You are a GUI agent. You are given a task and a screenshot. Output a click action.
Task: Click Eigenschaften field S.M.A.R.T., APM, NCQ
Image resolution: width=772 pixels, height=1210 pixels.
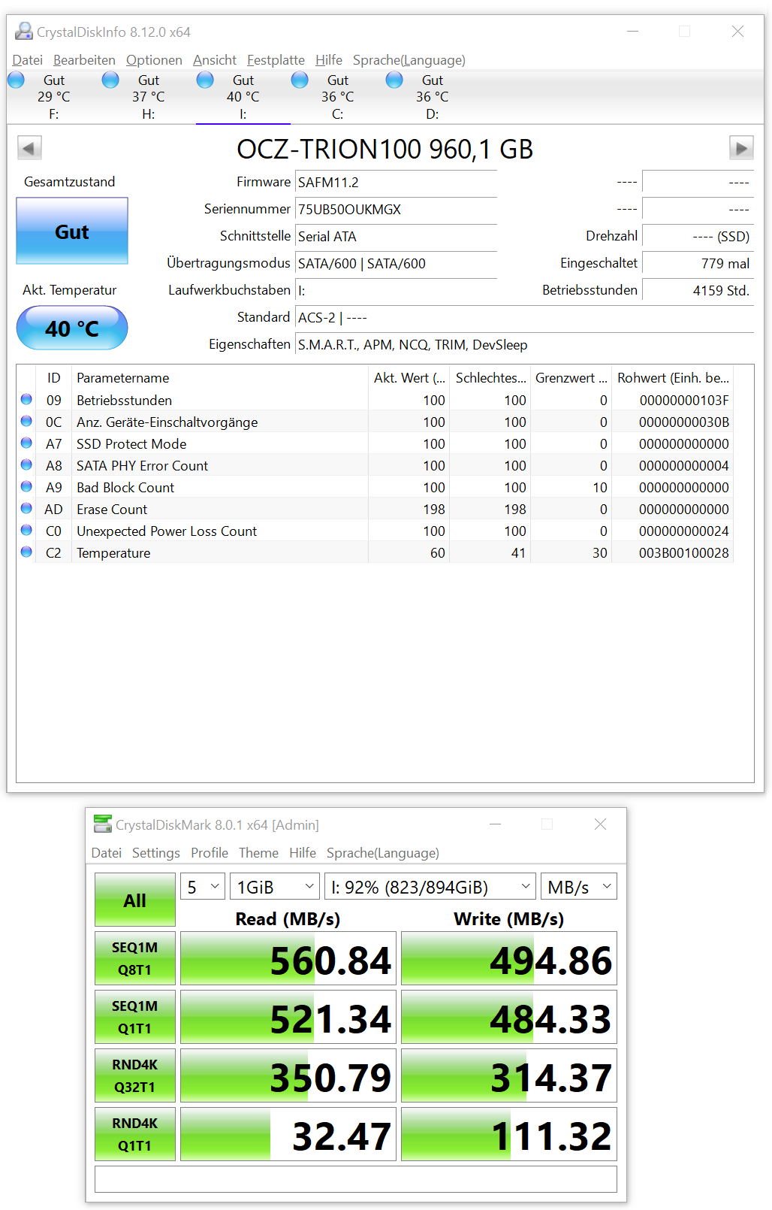pyautogui.click(x=524, y=344)
